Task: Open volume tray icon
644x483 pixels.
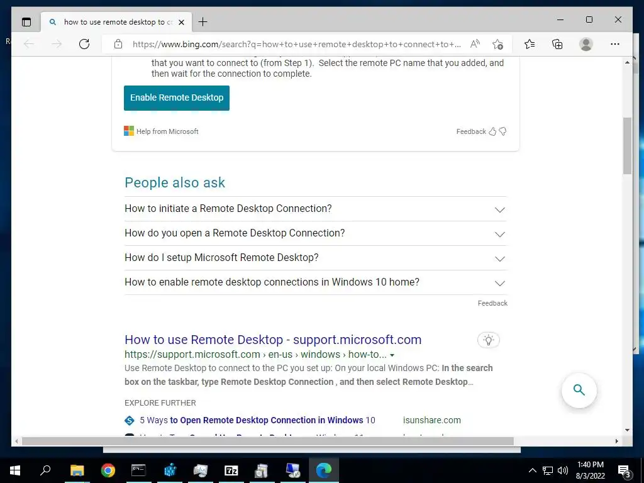Action: [563, 470]
